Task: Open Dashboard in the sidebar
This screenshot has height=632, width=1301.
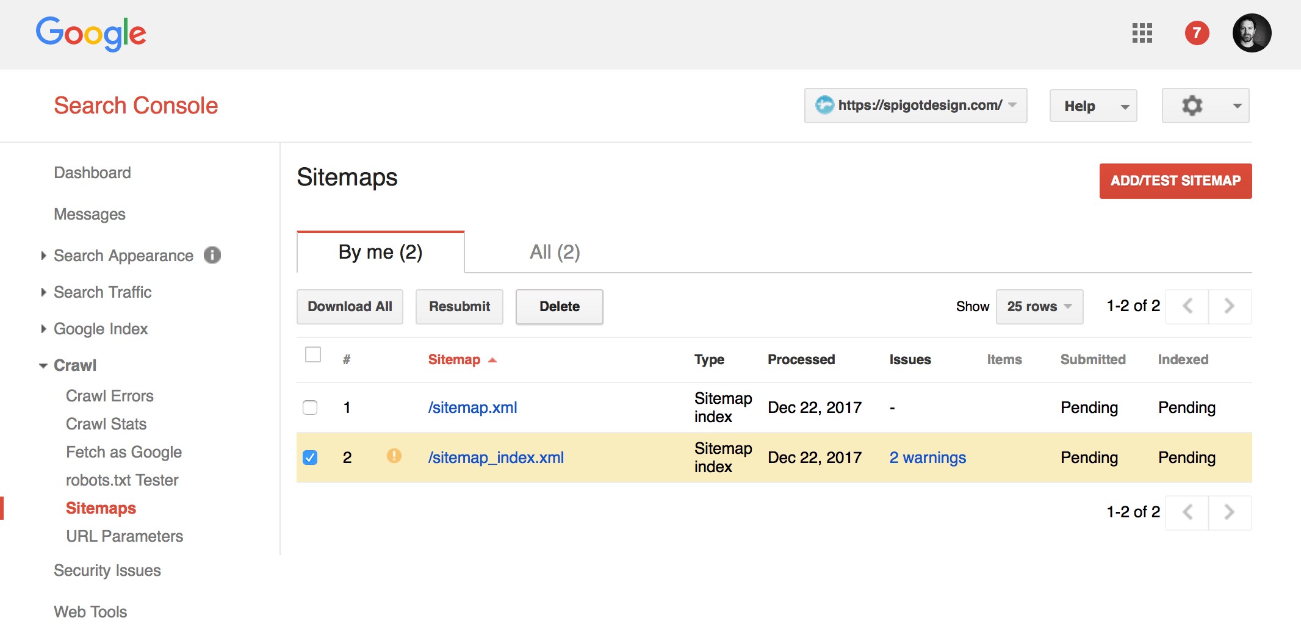Action: point(92,173)
